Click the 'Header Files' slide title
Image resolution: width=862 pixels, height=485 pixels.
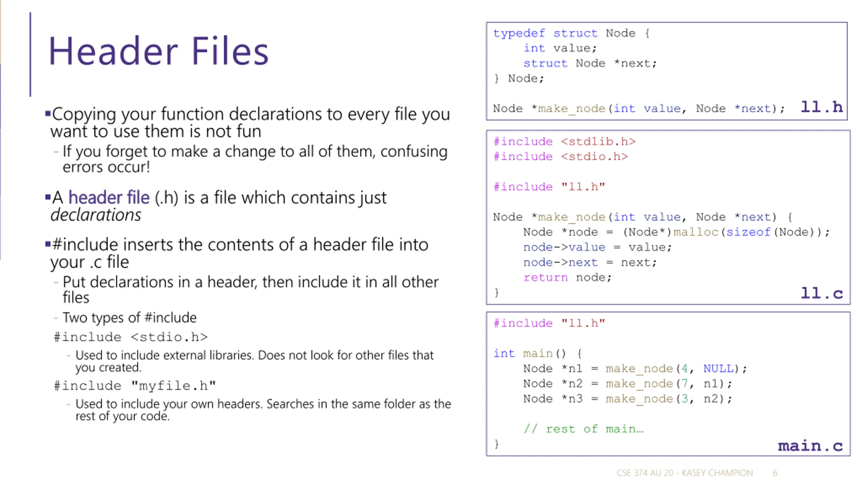(158, 51)
